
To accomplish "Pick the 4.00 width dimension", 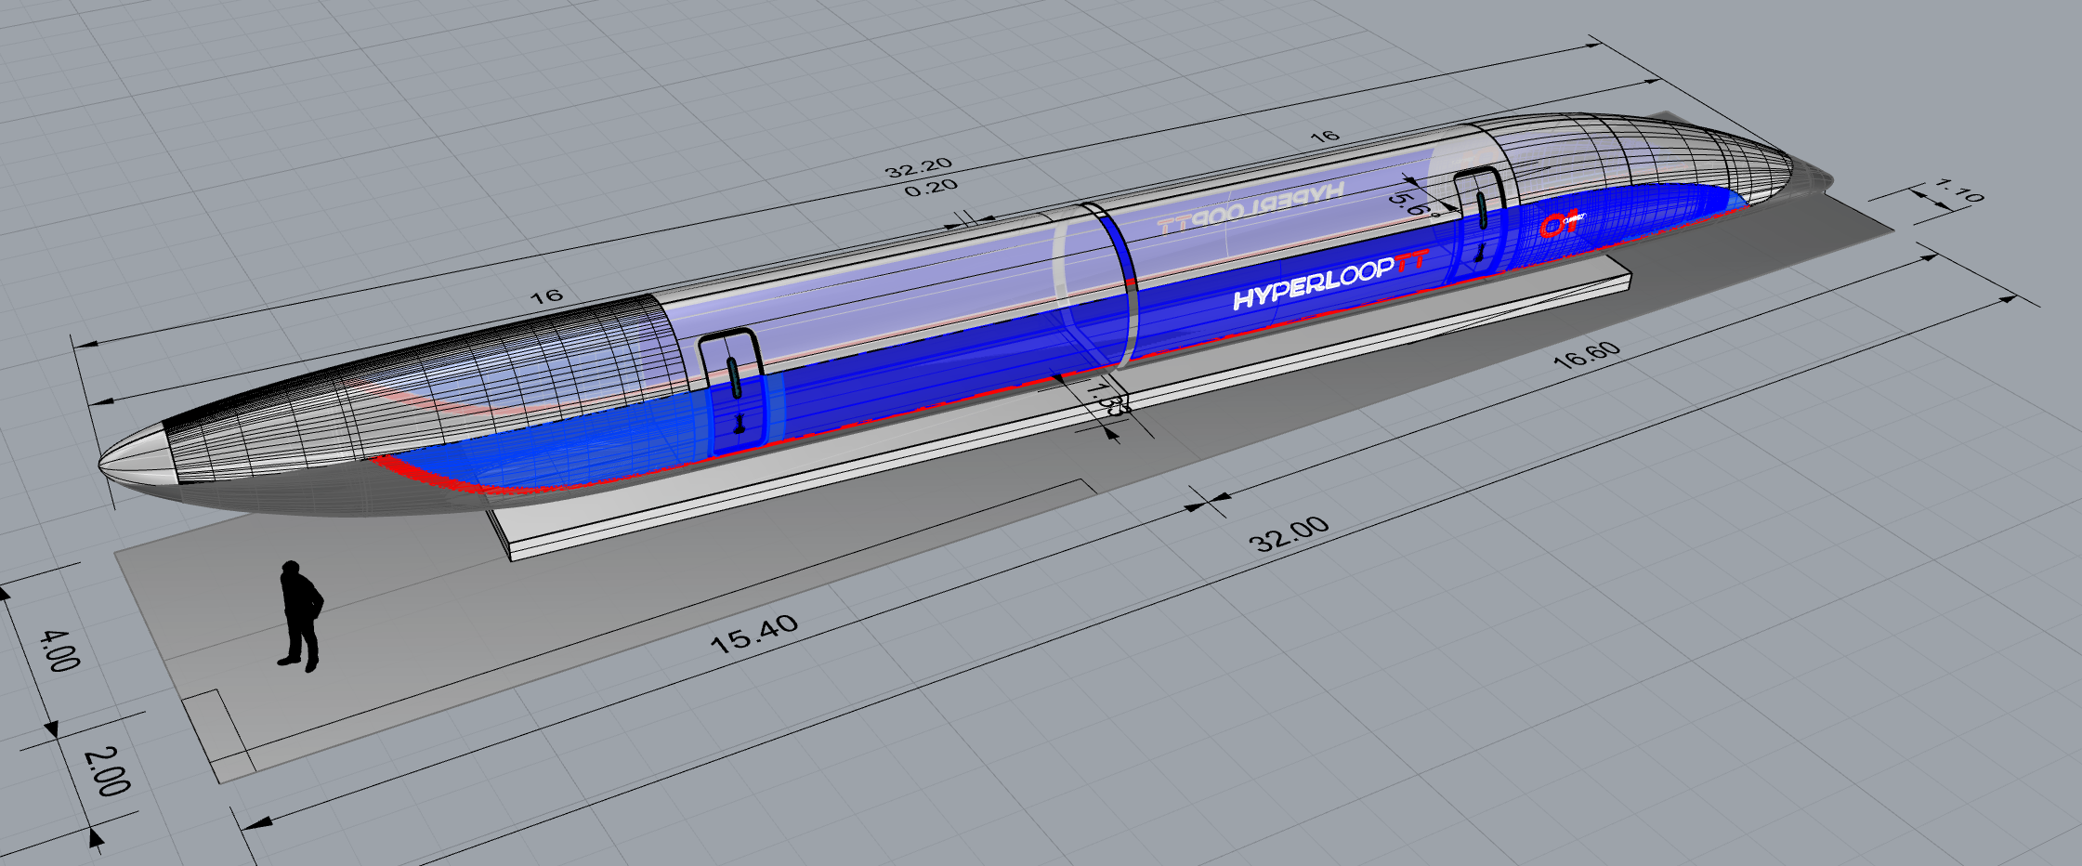I will click(59, 650).
